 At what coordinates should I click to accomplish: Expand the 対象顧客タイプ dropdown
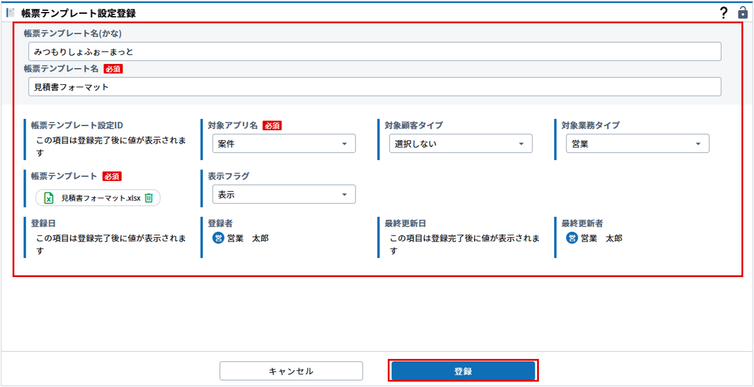coord(461,144)
